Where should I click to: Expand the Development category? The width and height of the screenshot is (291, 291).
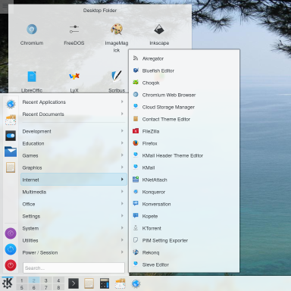tap(74, 131)
